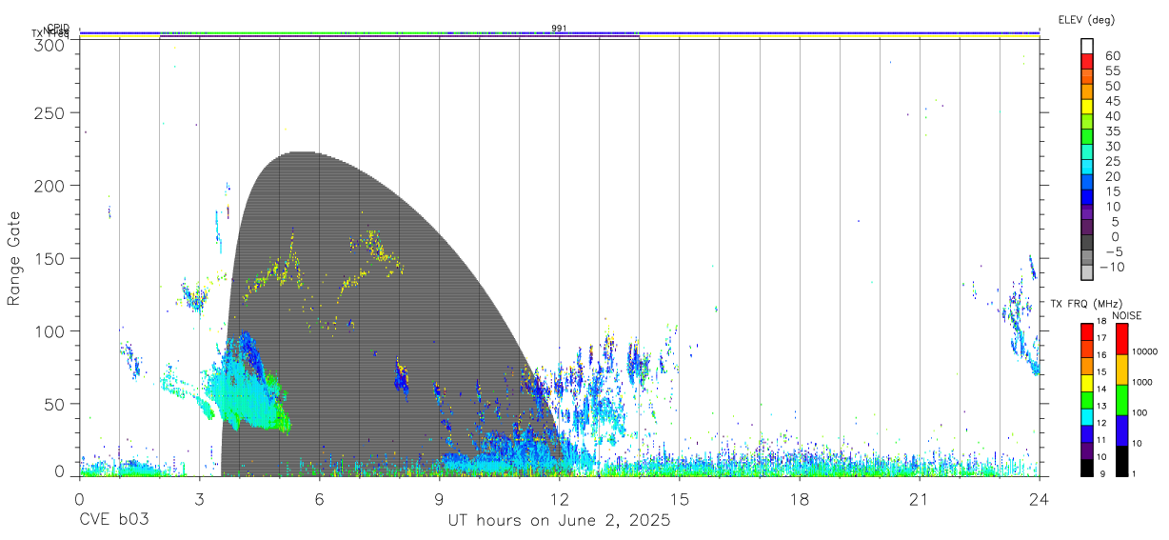
Task: Click 'UT hours on June 2, 2025' label
Action: (560, 521)
